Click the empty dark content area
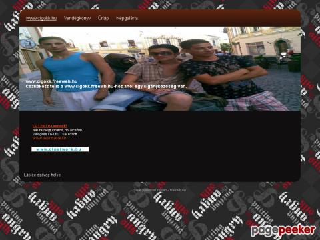This screenshot has width=320, height=240. (x=191, y=142)
